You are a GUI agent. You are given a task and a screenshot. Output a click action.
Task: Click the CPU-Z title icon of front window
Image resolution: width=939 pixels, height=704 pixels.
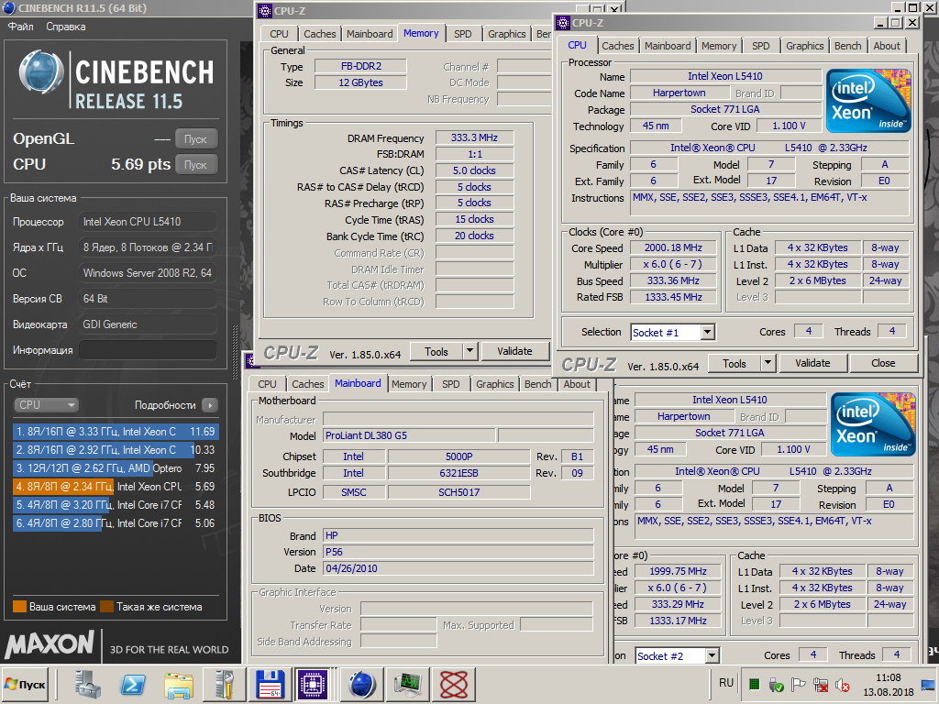click(563, 23)
